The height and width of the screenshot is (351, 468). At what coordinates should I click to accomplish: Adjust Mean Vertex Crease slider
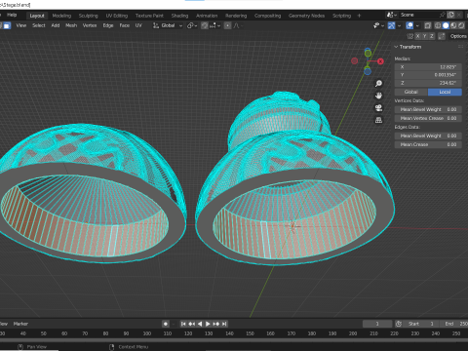428,118
